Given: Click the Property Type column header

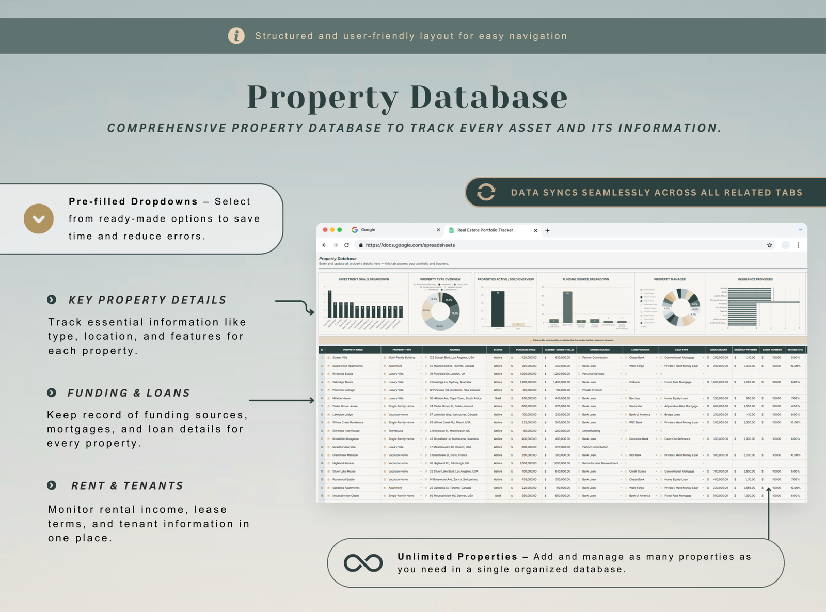Looking at the screenshot, I should point(402,350).
